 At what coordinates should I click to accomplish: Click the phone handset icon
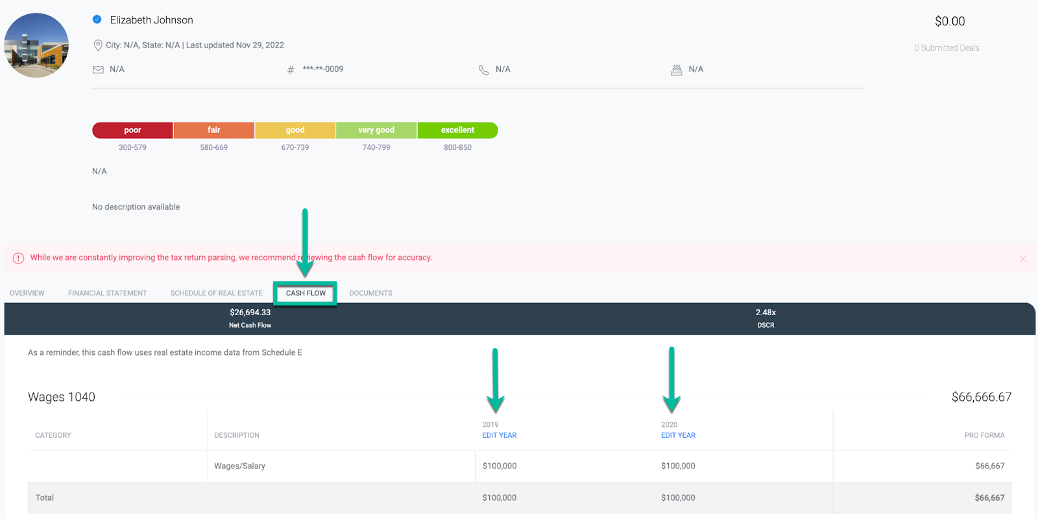point(483,69)
